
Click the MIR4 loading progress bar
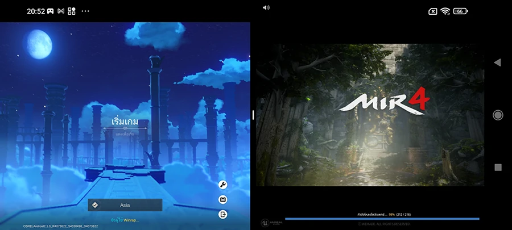(x=382, y=219)
